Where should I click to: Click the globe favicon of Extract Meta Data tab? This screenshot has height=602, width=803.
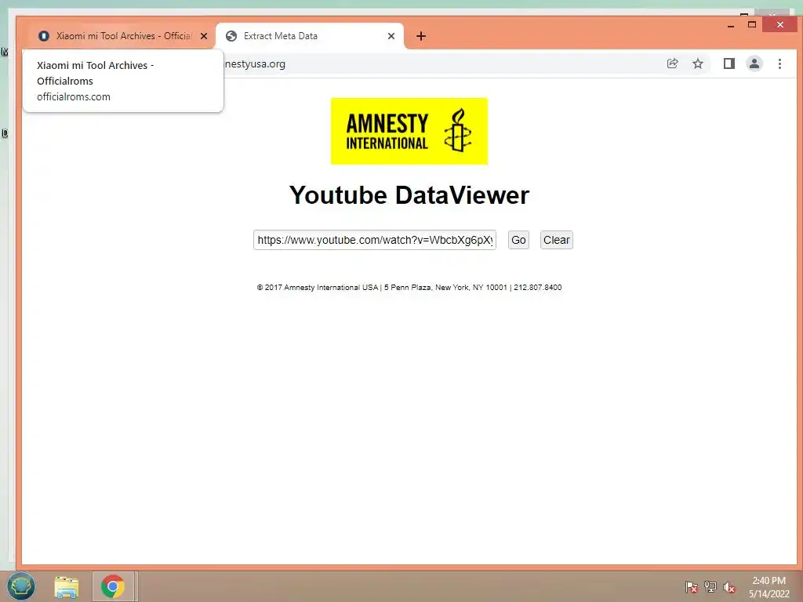231,36
